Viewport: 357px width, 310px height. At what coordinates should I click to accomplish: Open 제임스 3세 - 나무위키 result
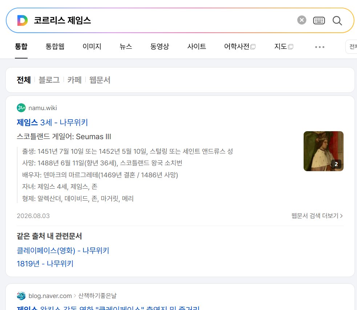click(52, 122)
